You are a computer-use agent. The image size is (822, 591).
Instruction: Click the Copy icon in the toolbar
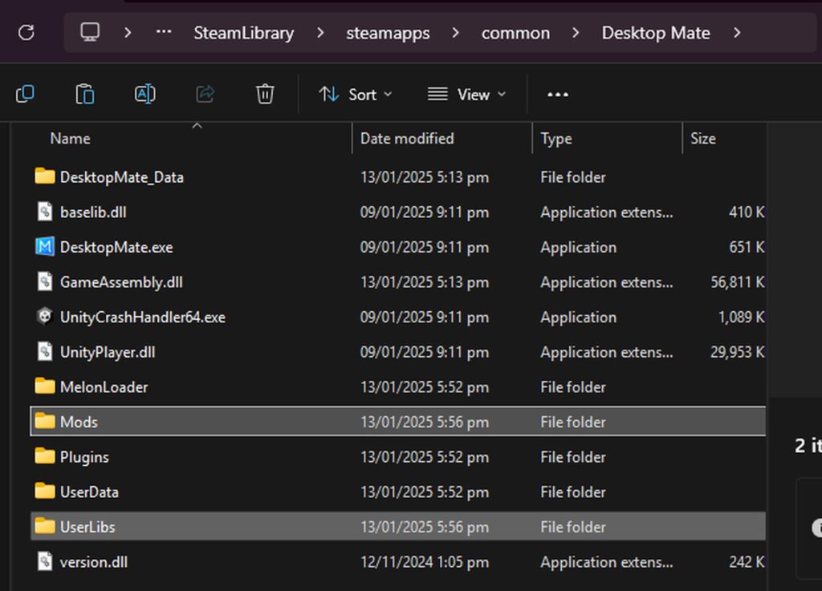[25, 95]
